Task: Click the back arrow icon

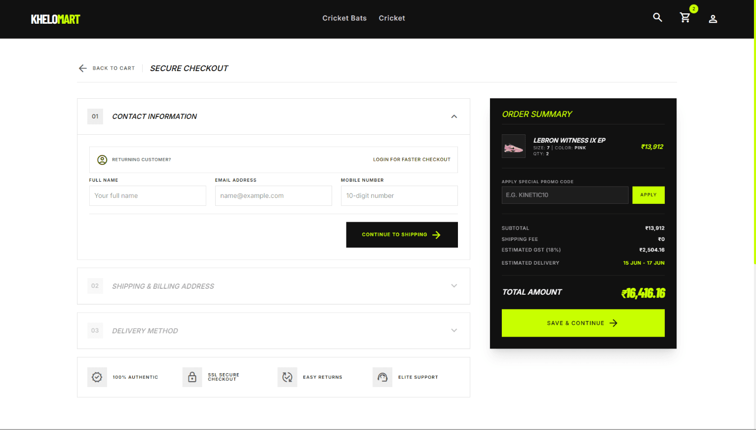Action: point(83,68)
